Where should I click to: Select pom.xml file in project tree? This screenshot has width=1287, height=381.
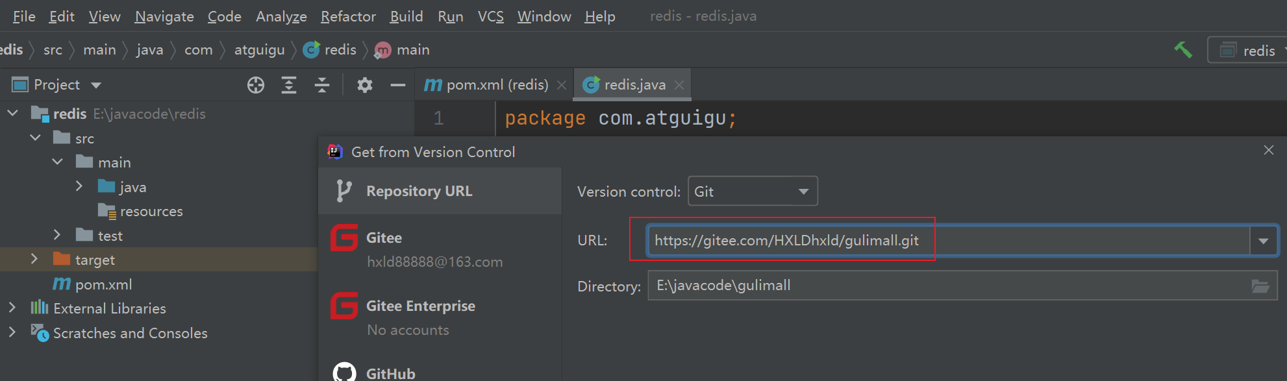(92, 284)
